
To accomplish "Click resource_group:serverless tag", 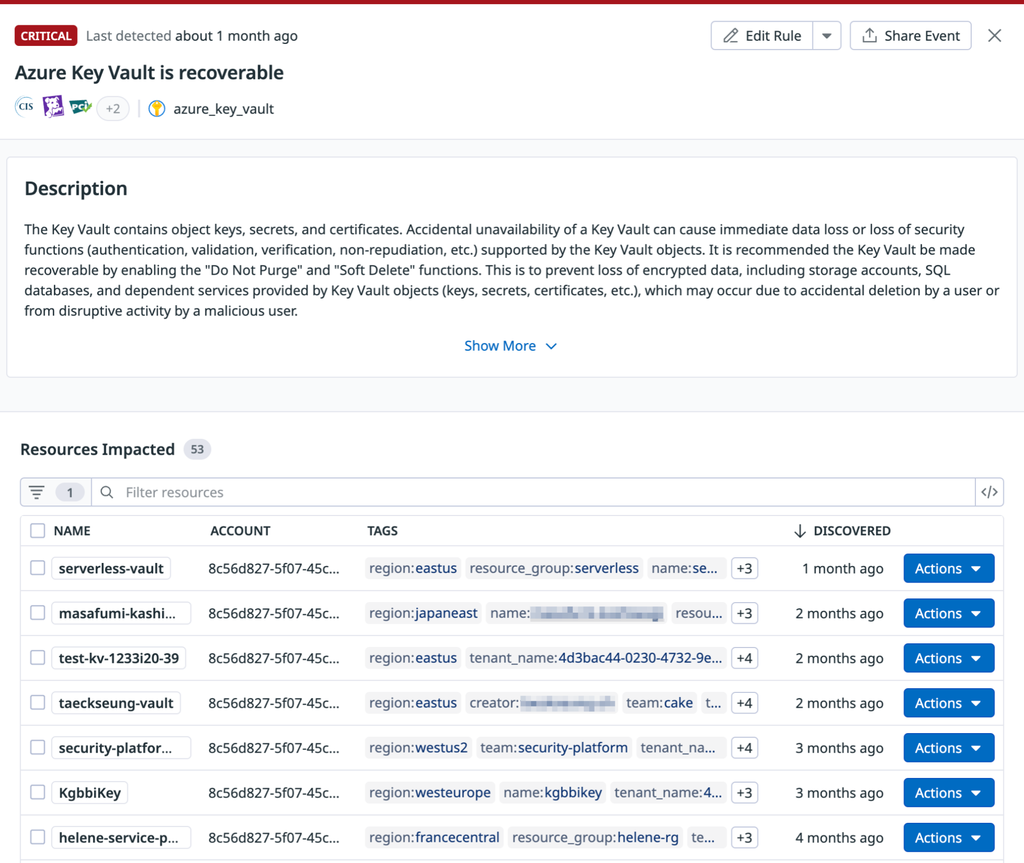I will coord(554,568).
